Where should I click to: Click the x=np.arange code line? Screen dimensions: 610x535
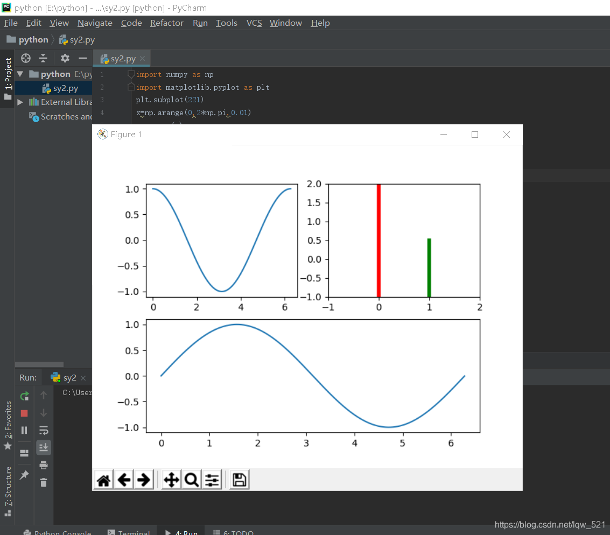[x=193, y=112]
